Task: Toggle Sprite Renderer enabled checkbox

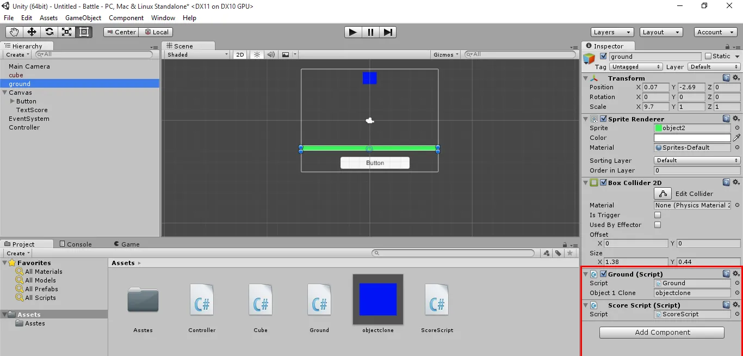Action: pyautogui.click(x=603, y=119)
